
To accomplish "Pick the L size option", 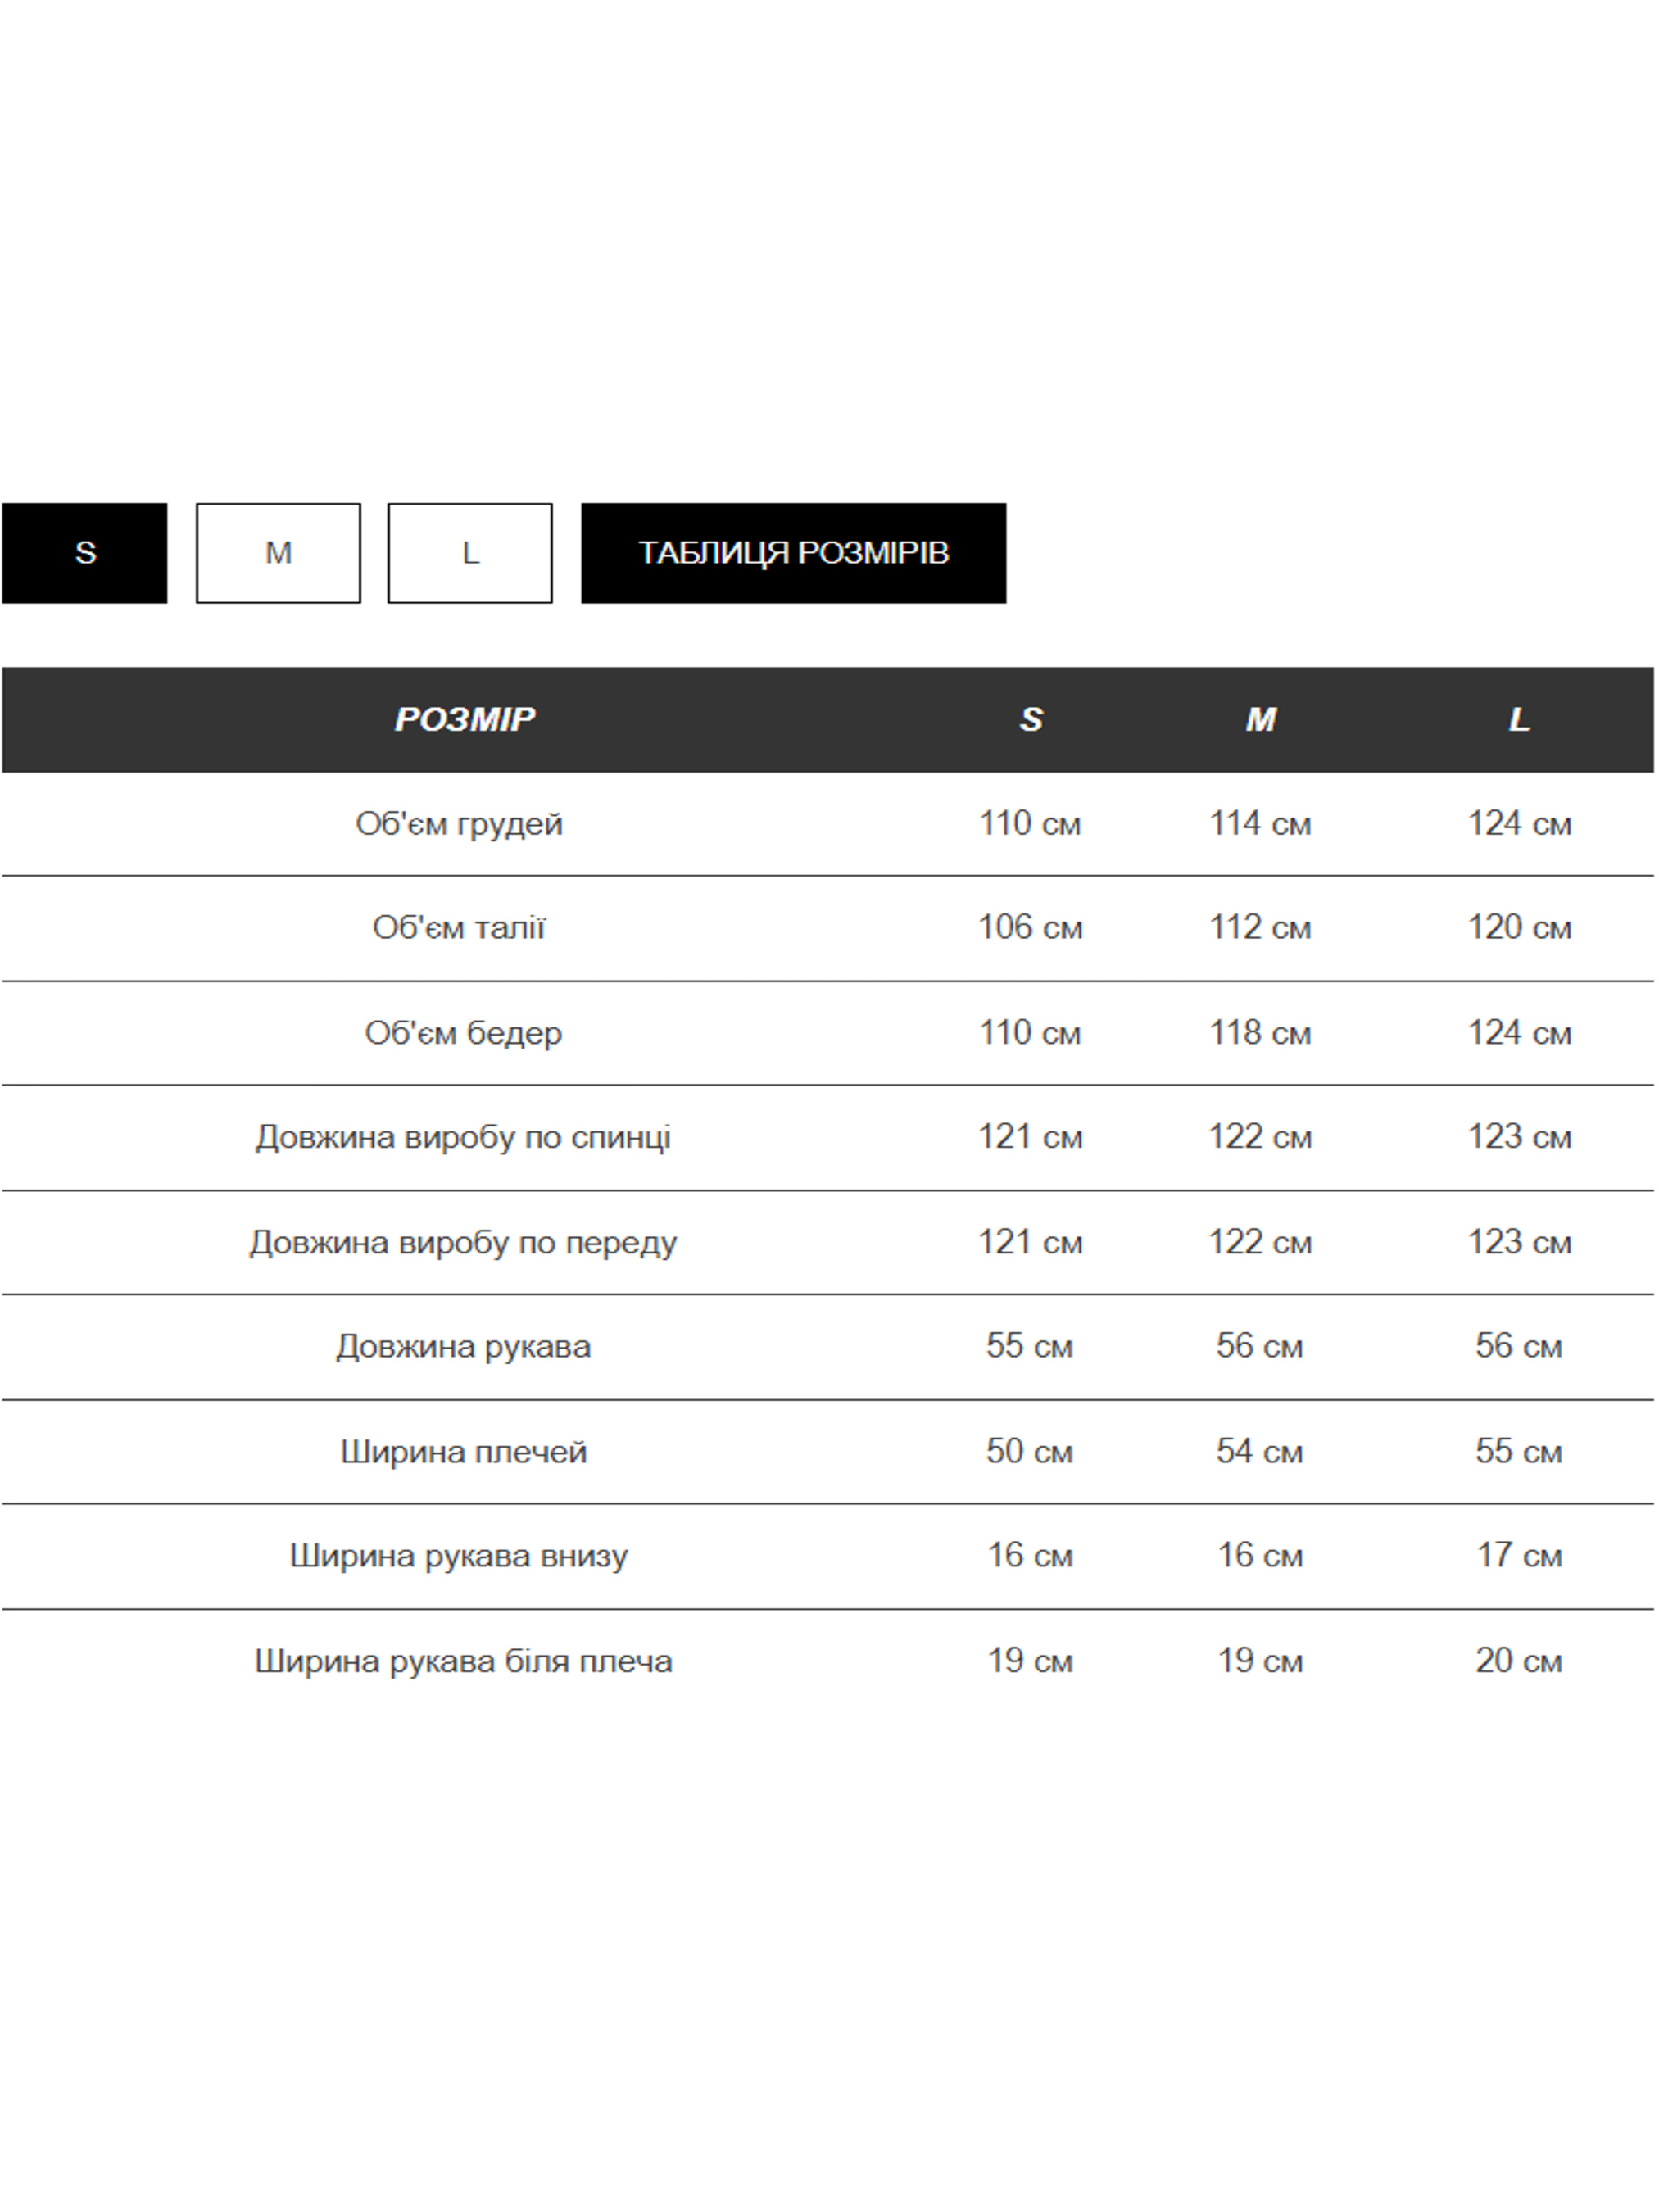I will click(x=470, y=553).
